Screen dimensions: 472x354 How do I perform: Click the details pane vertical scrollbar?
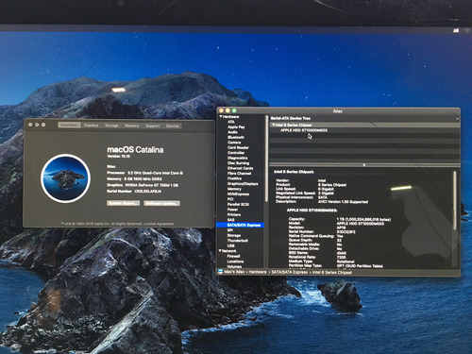[454, 200]
